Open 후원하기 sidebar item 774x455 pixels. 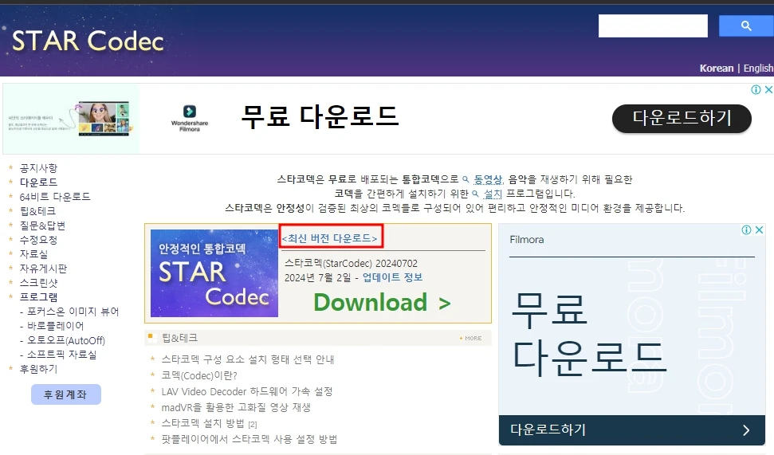point(38,369)
